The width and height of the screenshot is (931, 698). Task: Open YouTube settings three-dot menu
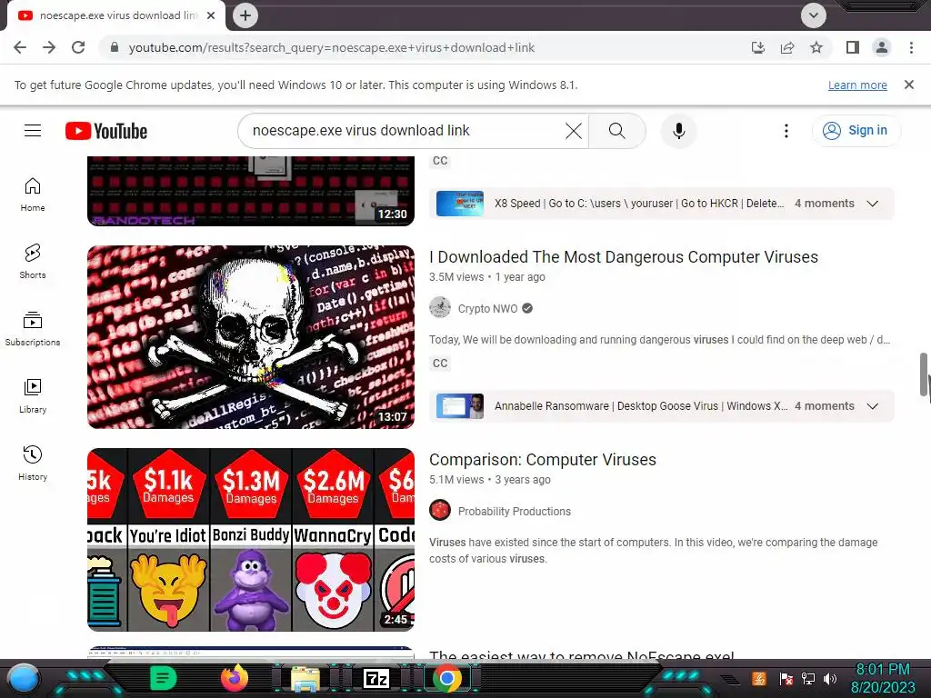(x=786, y=131)
